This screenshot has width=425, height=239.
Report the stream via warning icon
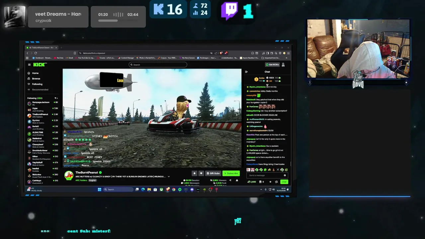[237, 180]
